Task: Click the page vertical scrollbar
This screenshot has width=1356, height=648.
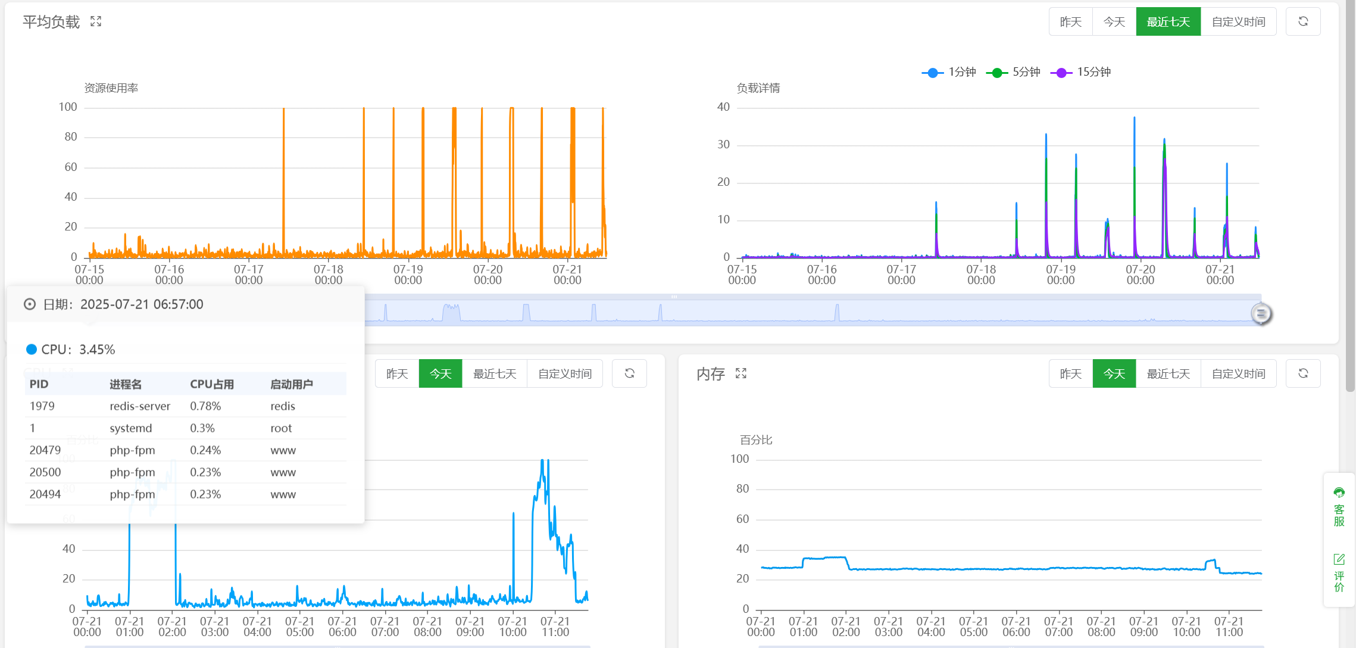Action: click(x=1349, y=197)
